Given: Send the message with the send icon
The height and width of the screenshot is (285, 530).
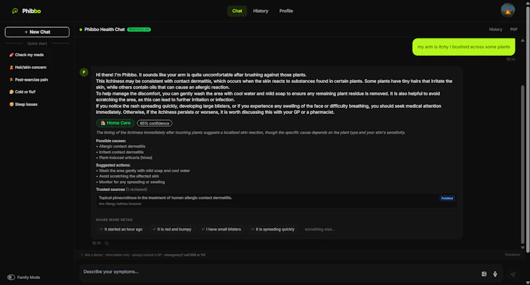Looking at the screenshot, I should coord(513,274).
